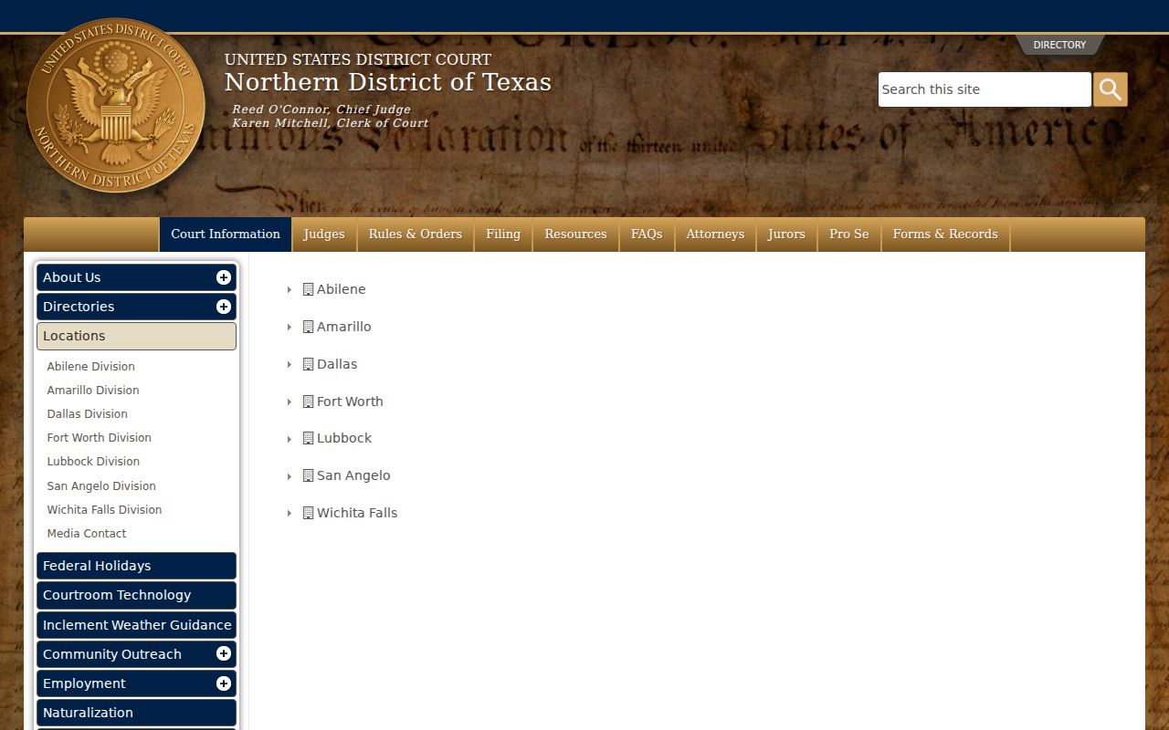The width and height of the screenshot is (1169, 730).
Task: Open the Resources menu
Action: click(x=575, y=235)
